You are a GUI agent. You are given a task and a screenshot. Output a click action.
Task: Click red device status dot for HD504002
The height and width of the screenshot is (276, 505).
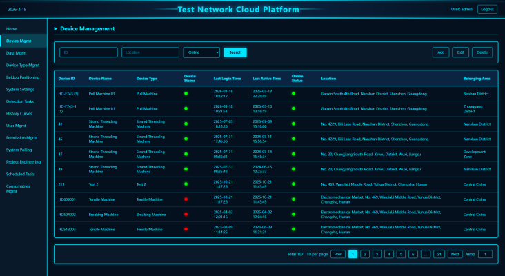click(186, 214)
